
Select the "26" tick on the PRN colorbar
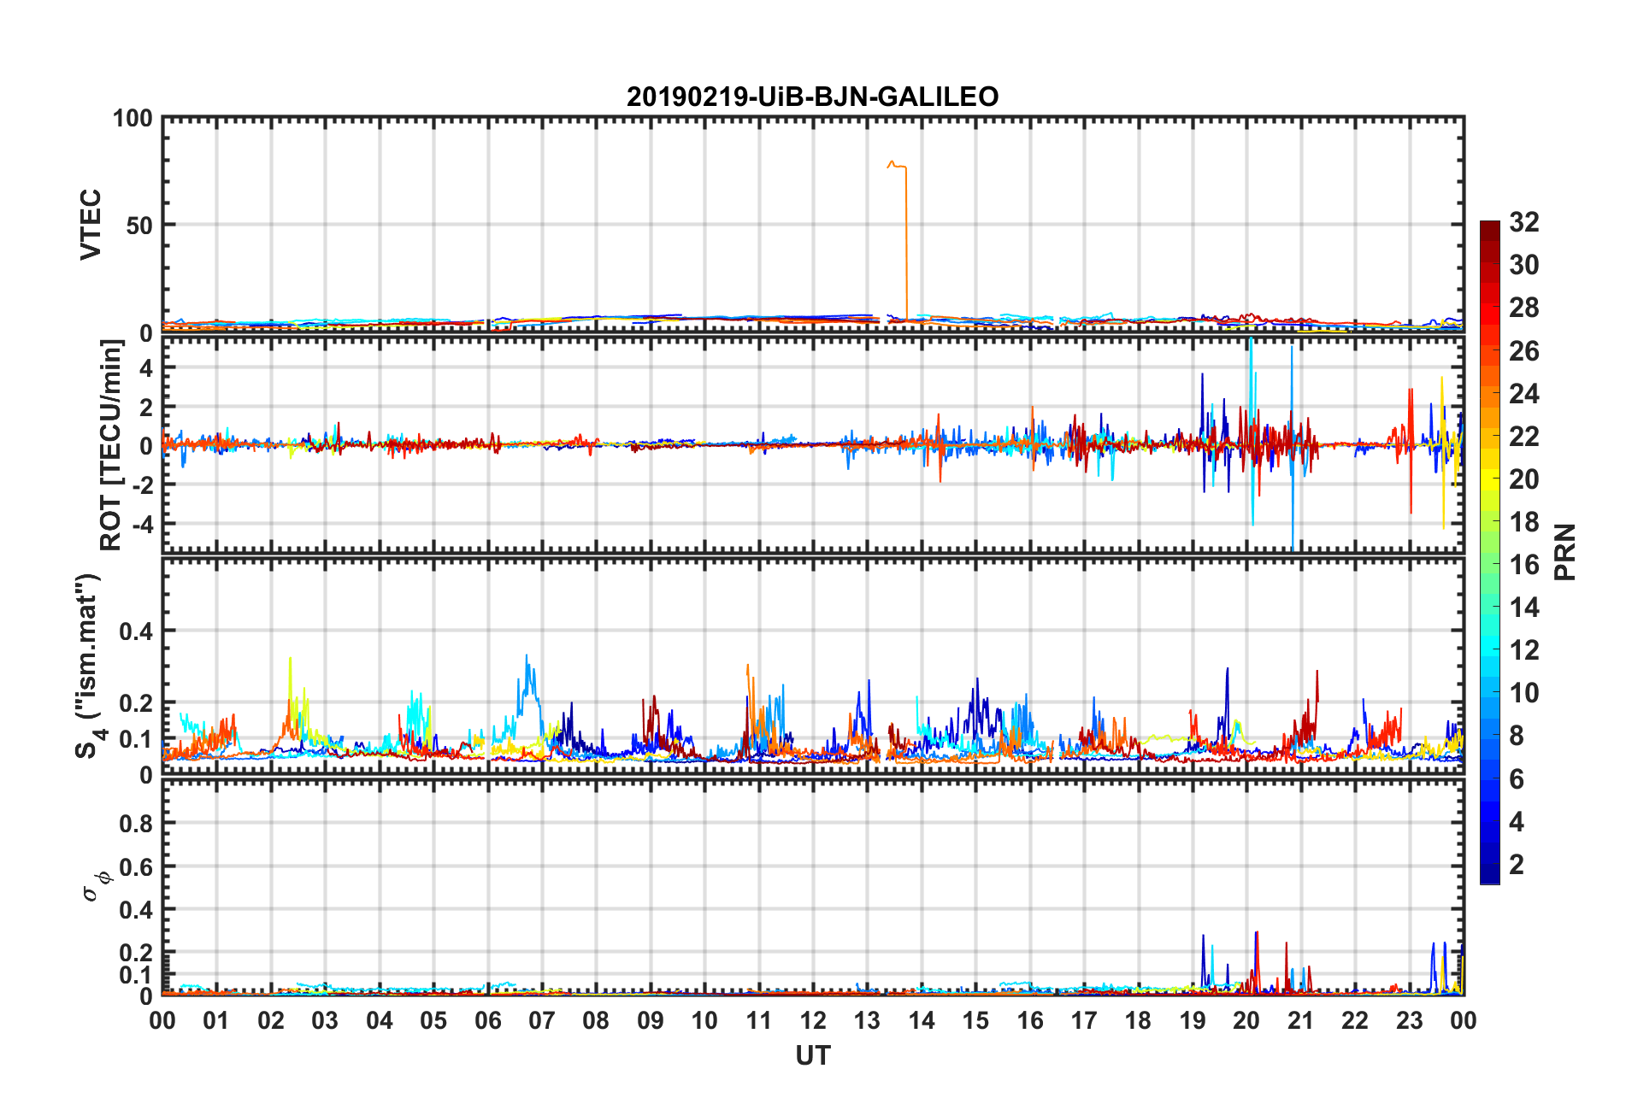tap(1524, 350)
